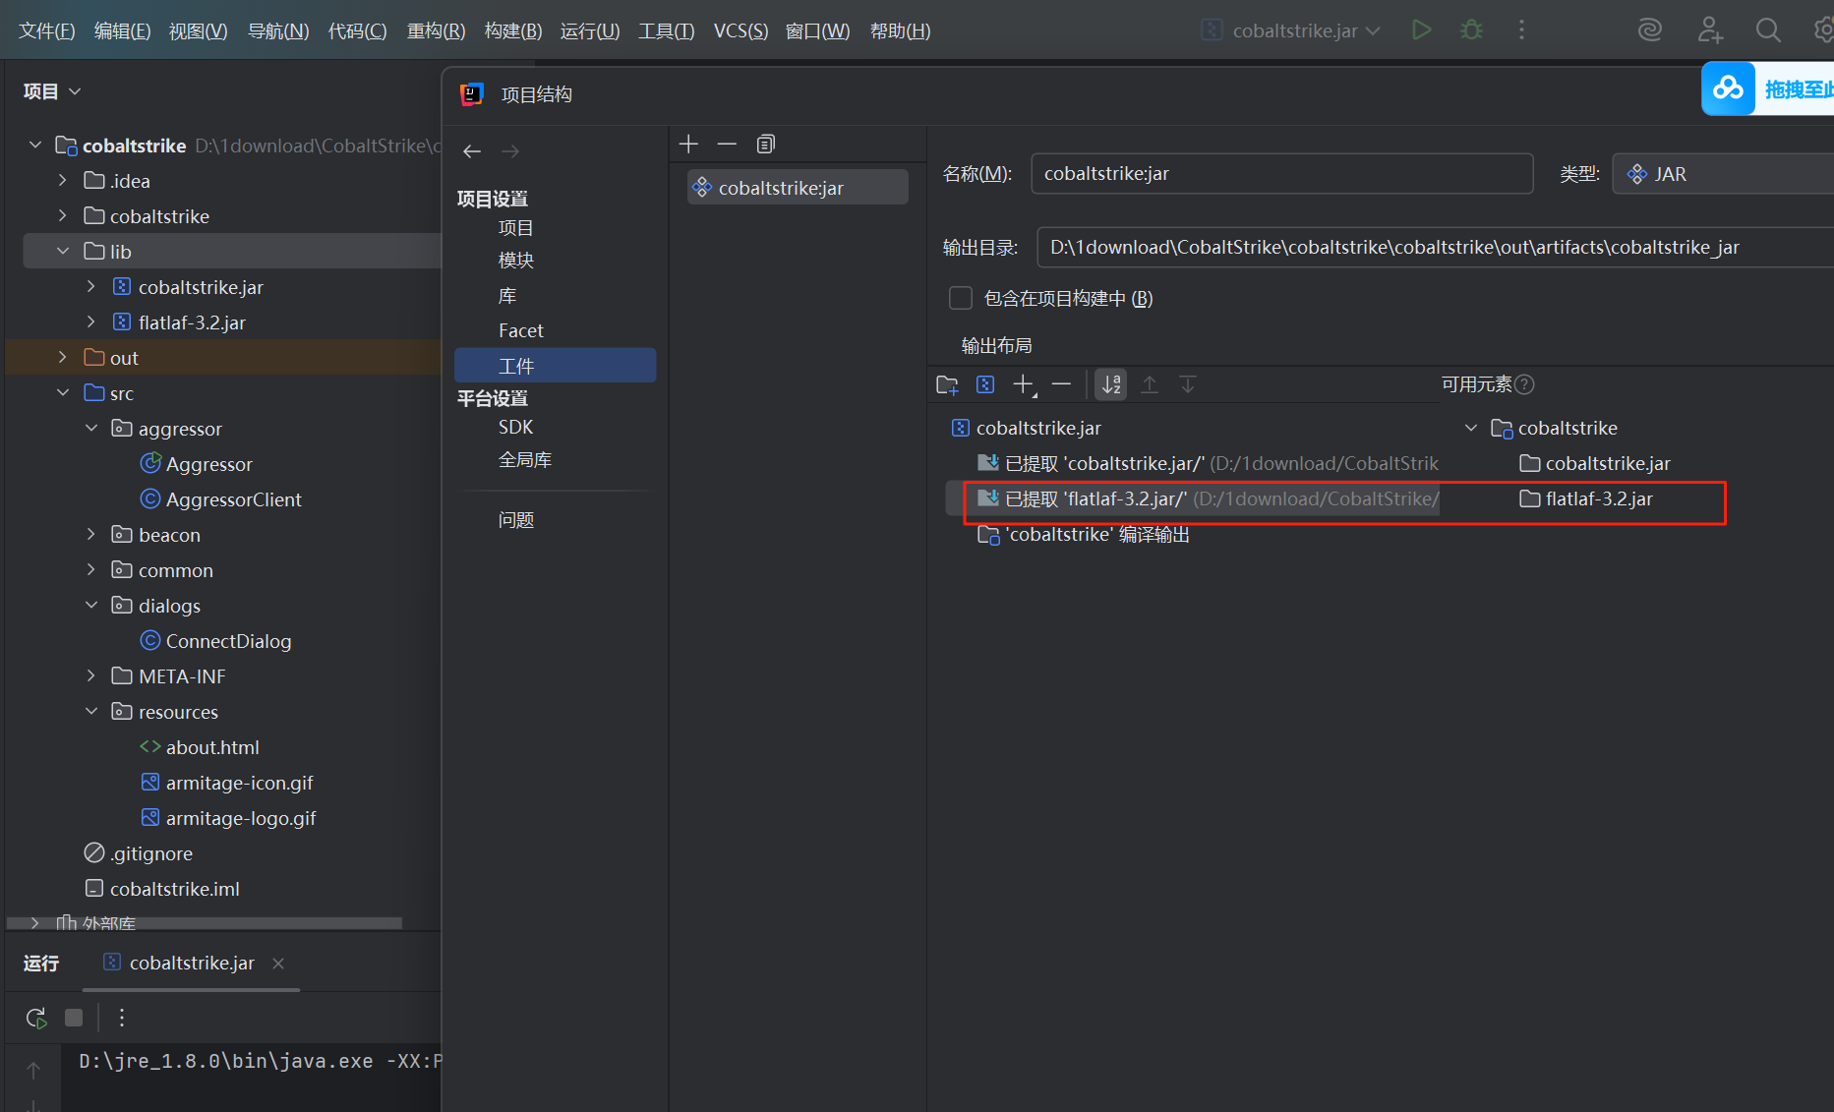
Task: Toggle sort elements by names and types
Action: point(1111,384)
